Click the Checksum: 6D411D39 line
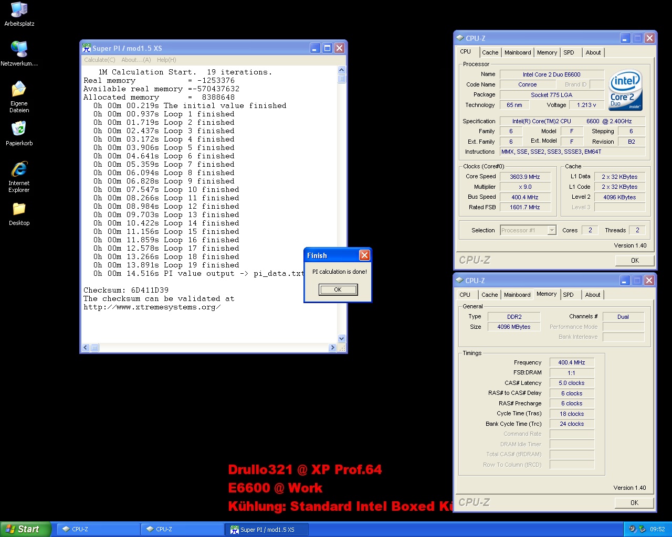 126,290
